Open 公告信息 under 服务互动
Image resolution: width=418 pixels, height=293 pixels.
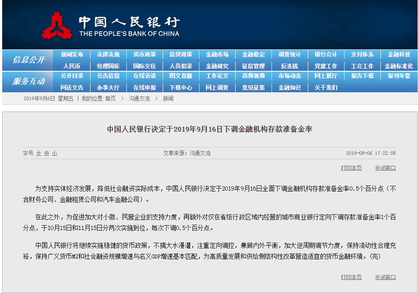(x=108, y=76)
